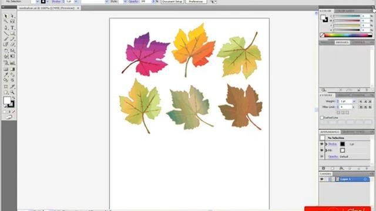Image resolution: width=376 pixels, height=211 pixels.
Task: Switch to the Symbols tab
Action: (358, 42)
